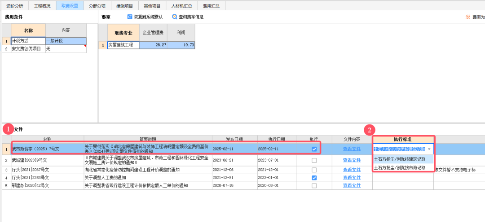The width and height of the screenshot is (485, 222).
Task: Click description 关于调整我省现行建设工程计价依据定额人工单价的通知
Action: (x=137, y=186)
